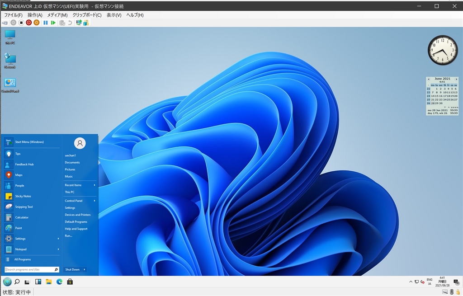Expand Recent Items submenu
Viewport: 463px width, 296px height.
80,185
